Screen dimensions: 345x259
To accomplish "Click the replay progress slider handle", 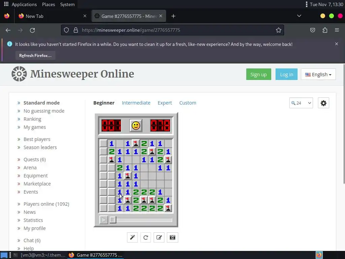I will click(x=113, y=220).
